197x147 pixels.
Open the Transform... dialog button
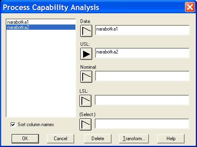point(134,139)
